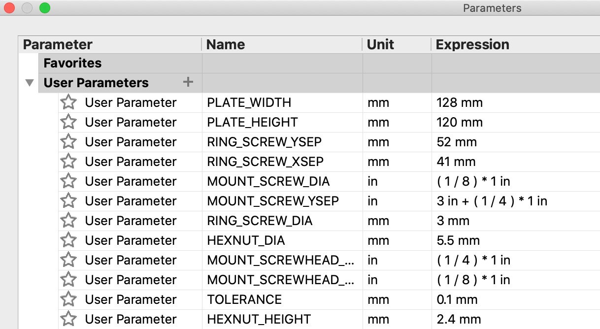
Task: Edit the PLATE_WIDTH expression 128 mm
Action: [460, 102]
